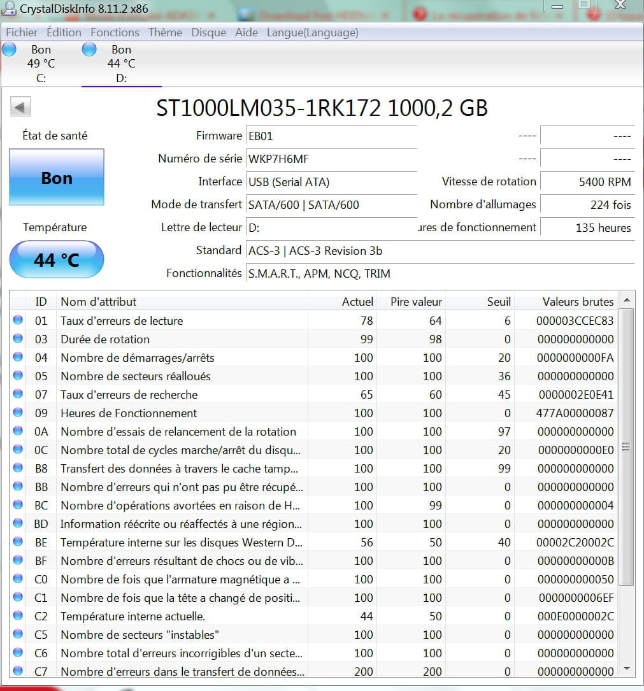
Task: Select row Nombre de secteurs réalloués
Action: 313,376
